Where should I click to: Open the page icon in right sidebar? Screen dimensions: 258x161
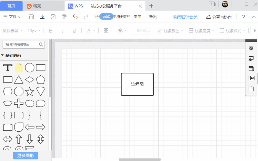tap(251, 88)
